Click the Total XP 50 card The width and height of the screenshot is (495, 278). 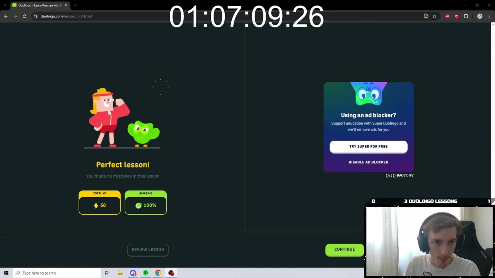(x=99, y=202)
